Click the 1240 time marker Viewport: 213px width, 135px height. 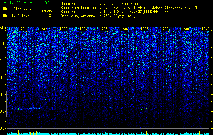tap(206, 29)
